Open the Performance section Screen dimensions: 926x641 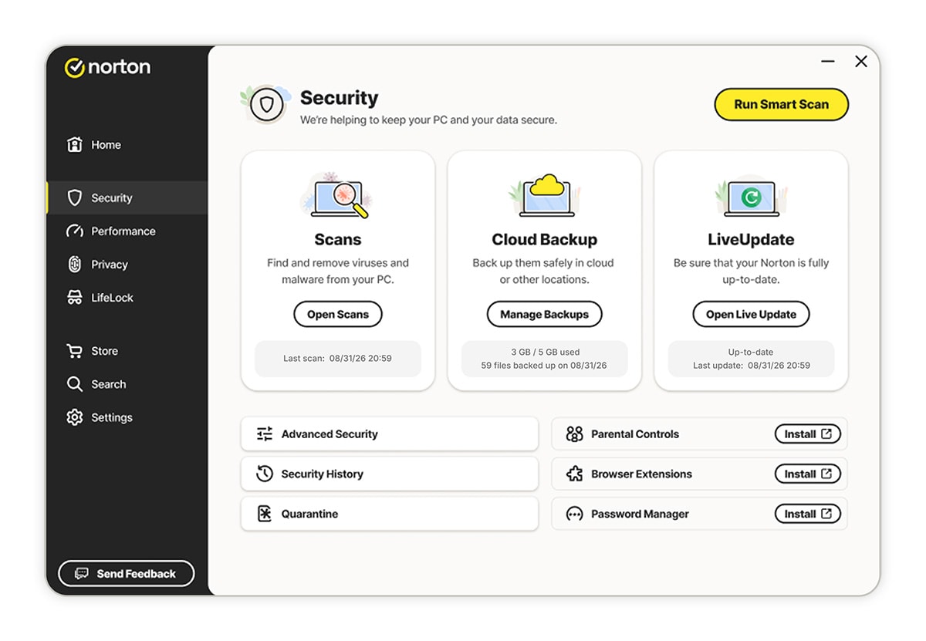pyautogui.click(x=127, y=231)
